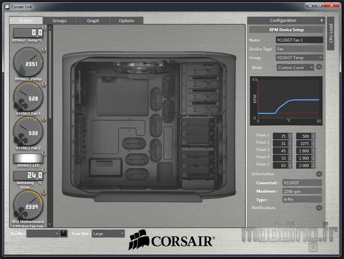
Task: Click the stepper on Point 1 RPM
Action: pyautogui.click(x=314, y=136)
